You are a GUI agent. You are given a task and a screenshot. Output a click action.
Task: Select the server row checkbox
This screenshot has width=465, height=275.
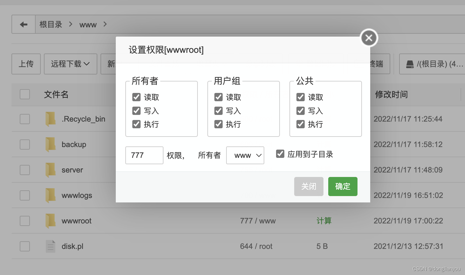(x=25, y=170)
